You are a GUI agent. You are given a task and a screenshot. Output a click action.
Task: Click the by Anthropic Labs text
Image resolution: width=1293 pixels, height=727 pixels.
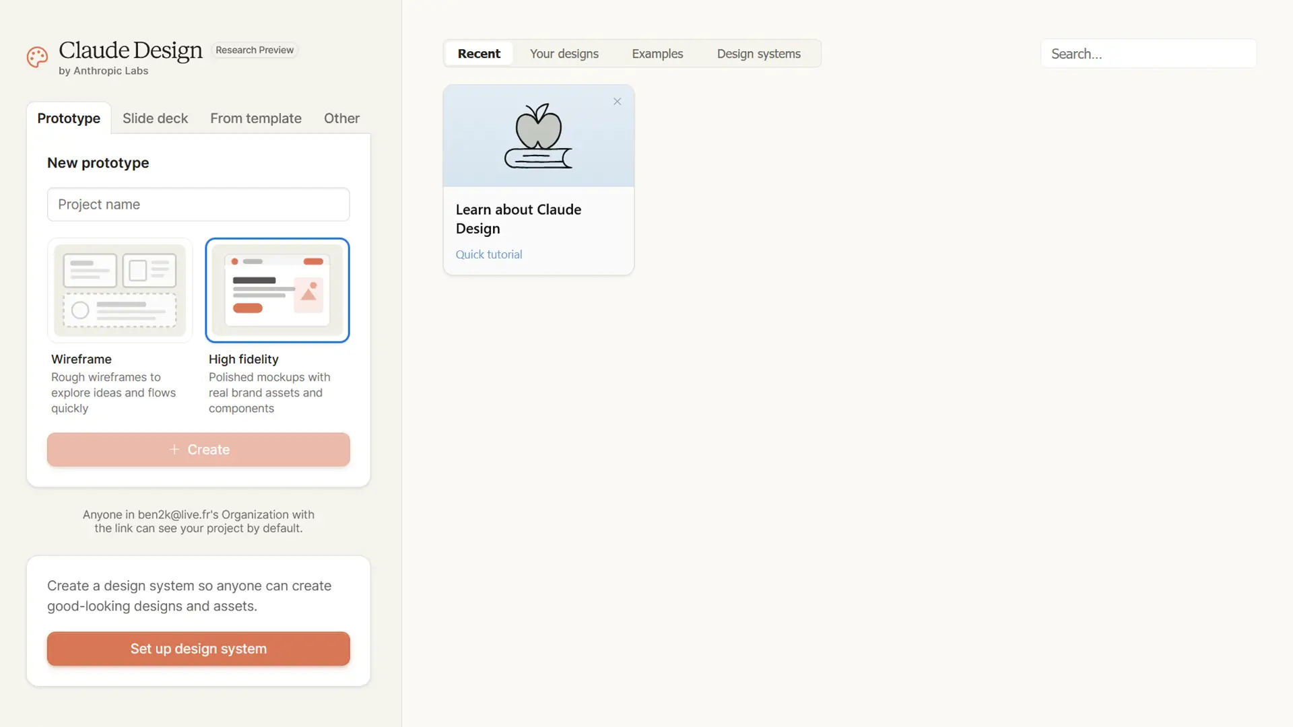coord(103,71)
